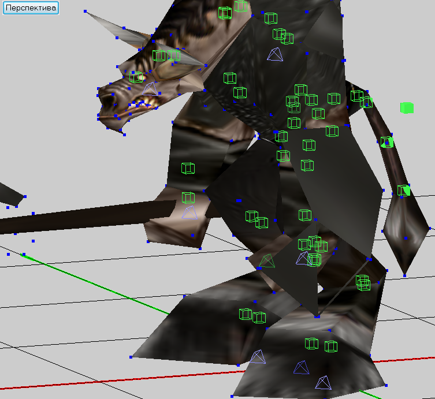The image size is (435, 399).
Task: Select the vertex at the tail's bottom tip
Action: (x=404, y=275)
